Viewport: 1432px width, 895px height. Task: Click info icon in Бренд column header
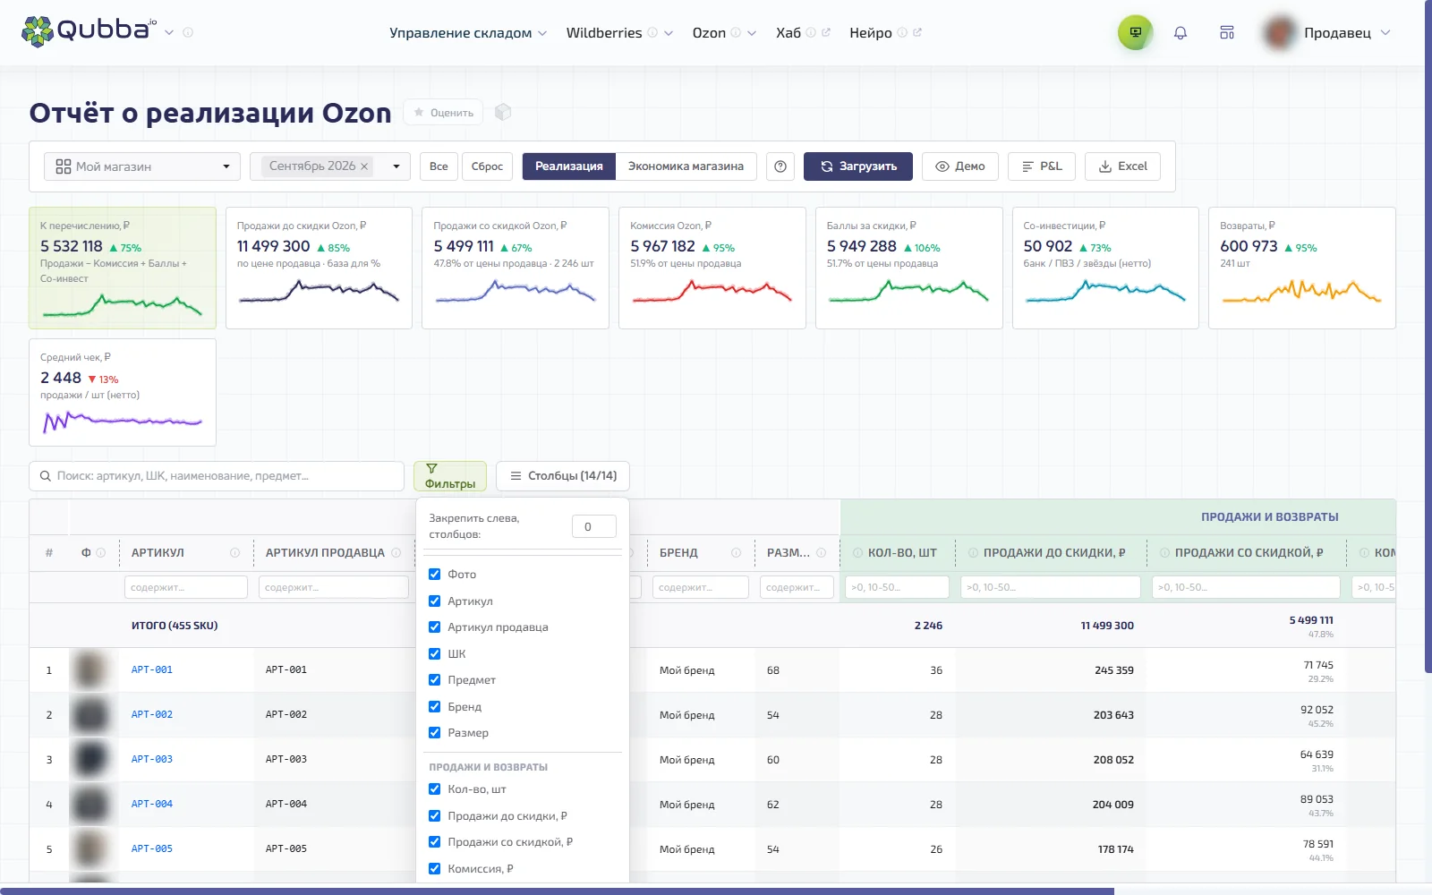736,553
